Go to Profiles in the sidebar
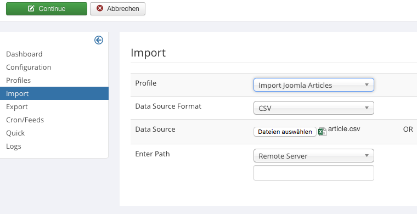The width and height of the screenshot is (417, 214). click(18, 80)
